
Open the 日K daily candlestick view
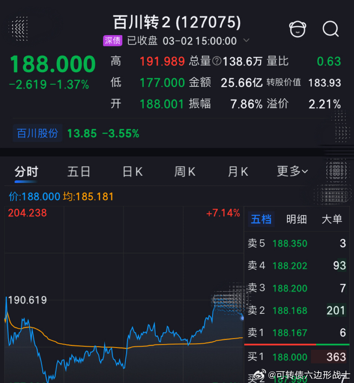[132, 172]
